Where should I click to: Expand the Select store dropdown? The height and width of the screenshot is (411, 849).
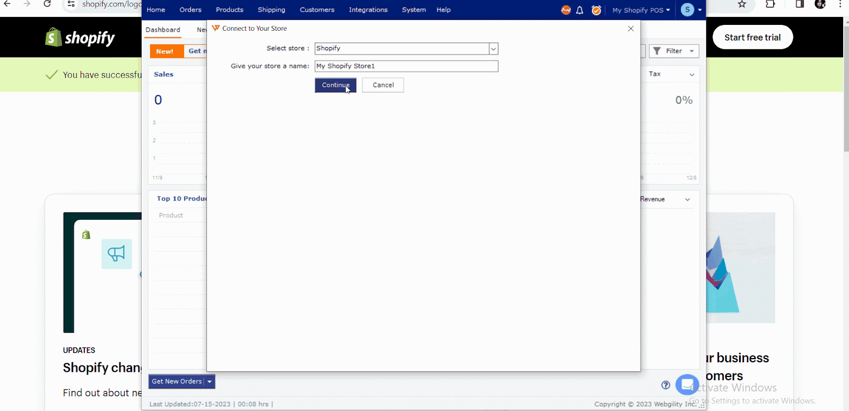pos(493,49)
